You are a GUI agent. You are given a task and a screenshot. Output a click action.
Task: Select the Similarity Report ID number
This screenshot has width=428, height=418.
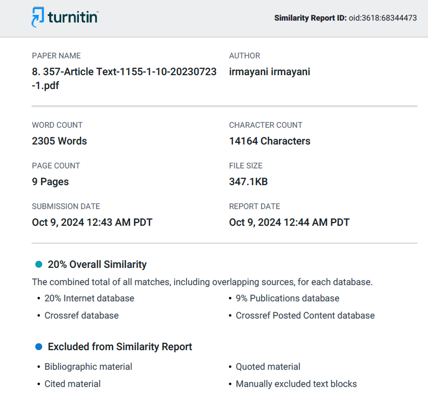pos(383,18)
